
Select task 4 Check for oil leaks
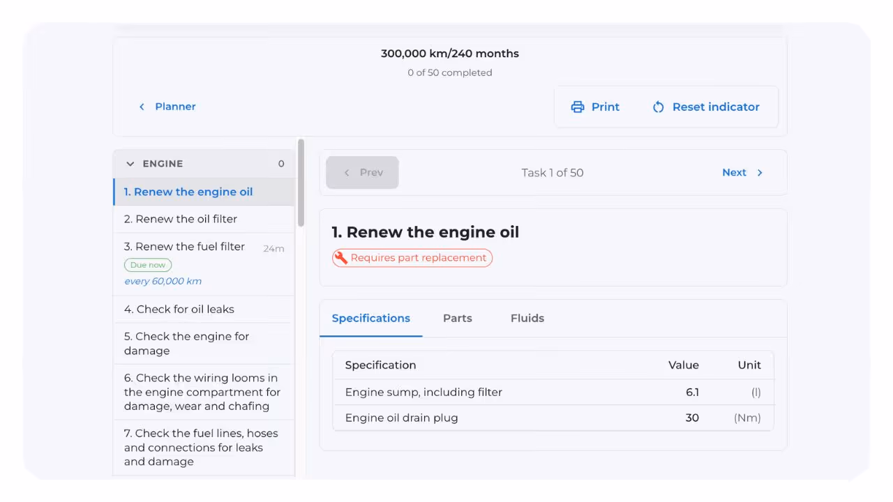pos(204,310)
